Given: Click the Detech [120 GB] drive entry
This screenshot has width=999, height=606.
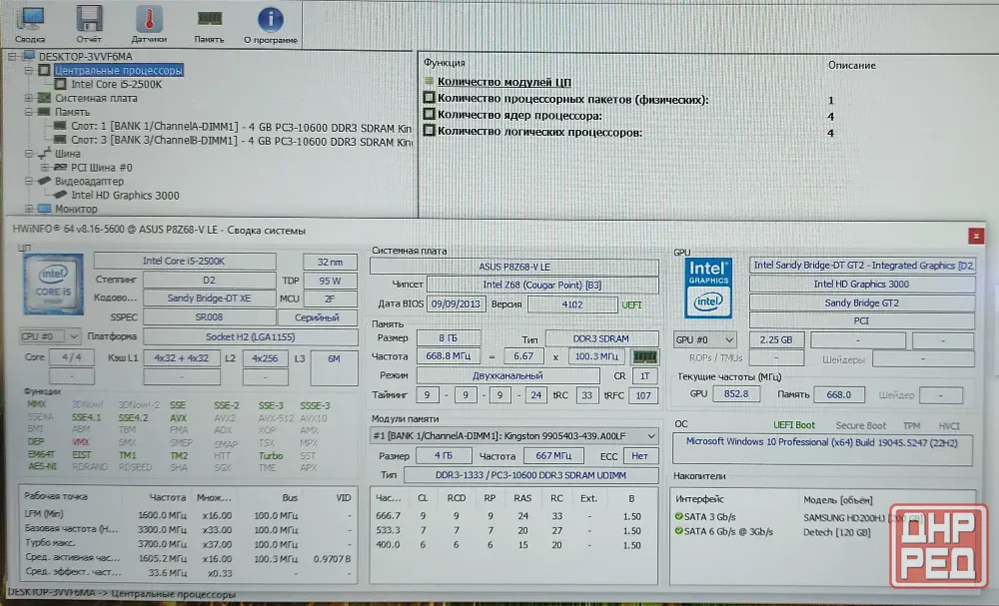Looking at the screenshot, I should [x=836, y=531].
